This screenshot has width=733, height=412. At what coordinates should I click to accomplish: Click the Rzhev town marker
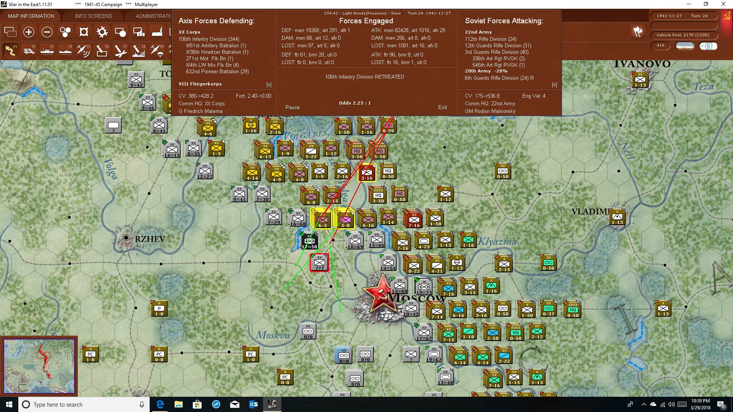126,238
